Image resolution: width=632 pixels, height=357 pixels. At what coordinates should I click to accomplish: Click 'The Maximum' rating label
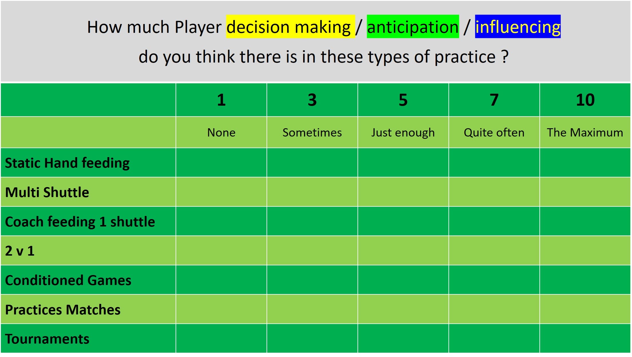tap(585, 133)
